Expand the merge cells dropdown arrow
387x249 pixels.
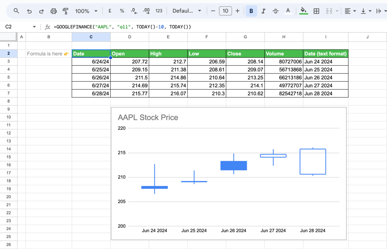pyautogui.click(x=337, y=11)
